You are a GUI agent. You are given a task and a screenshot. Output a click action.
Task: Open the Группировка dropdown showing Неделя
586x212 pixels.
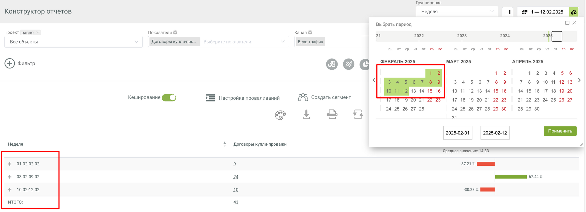456,12
